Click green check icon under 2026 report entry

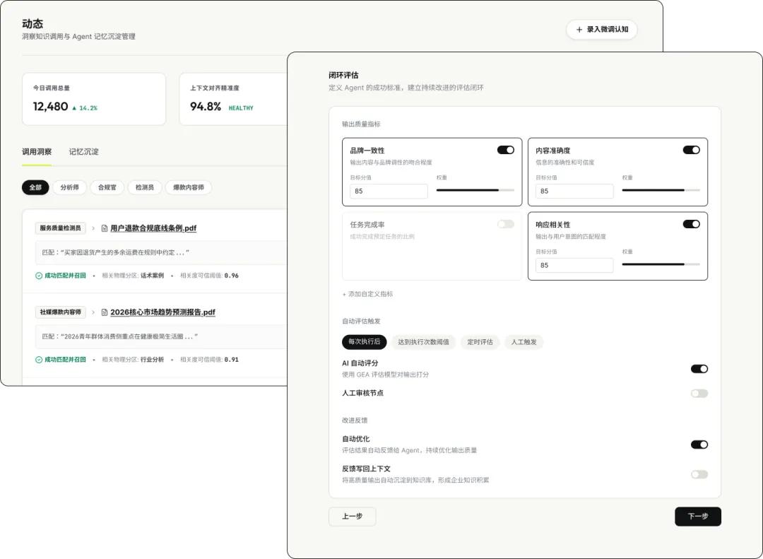tap(39, 360)
